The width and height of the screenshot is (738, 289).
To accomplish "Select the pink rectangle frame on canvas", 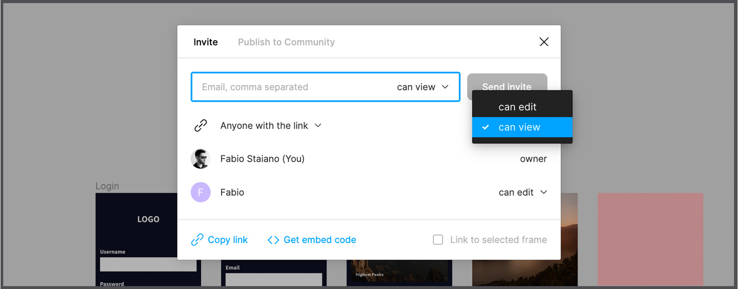I will [x=650, y=239].
